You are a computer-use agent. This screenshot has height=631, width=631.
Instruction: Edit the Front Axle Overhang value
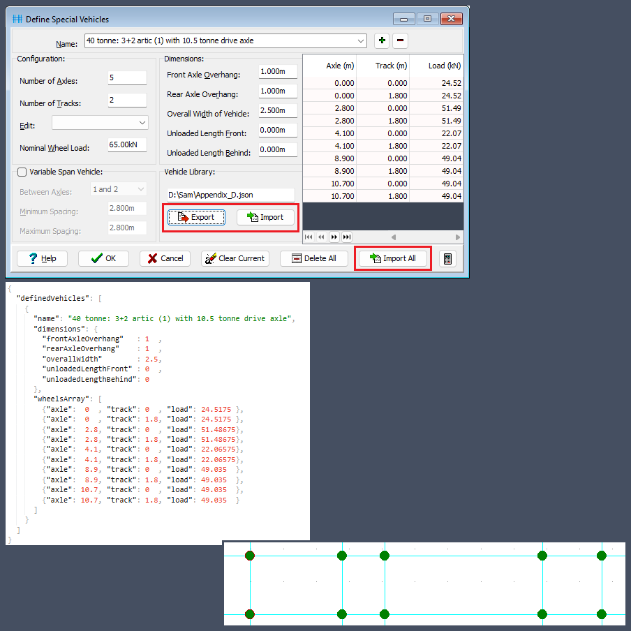pyautogui.click(x=278, y=72)
